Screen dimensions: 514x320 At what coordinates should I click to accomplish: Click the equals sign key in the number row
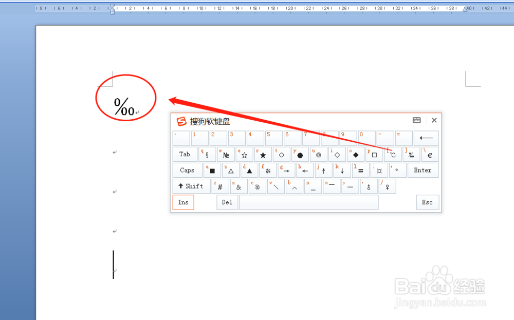404,138
